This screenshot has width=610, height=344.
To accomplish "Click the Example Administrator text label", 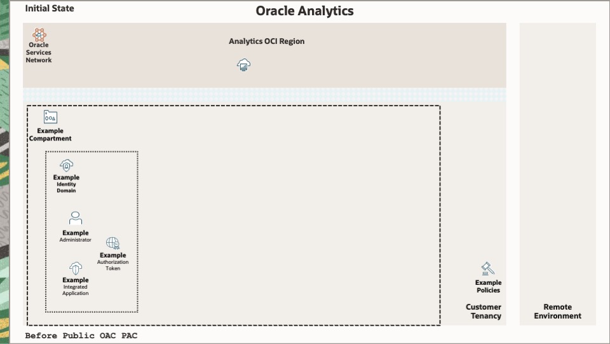I will 76,236.
